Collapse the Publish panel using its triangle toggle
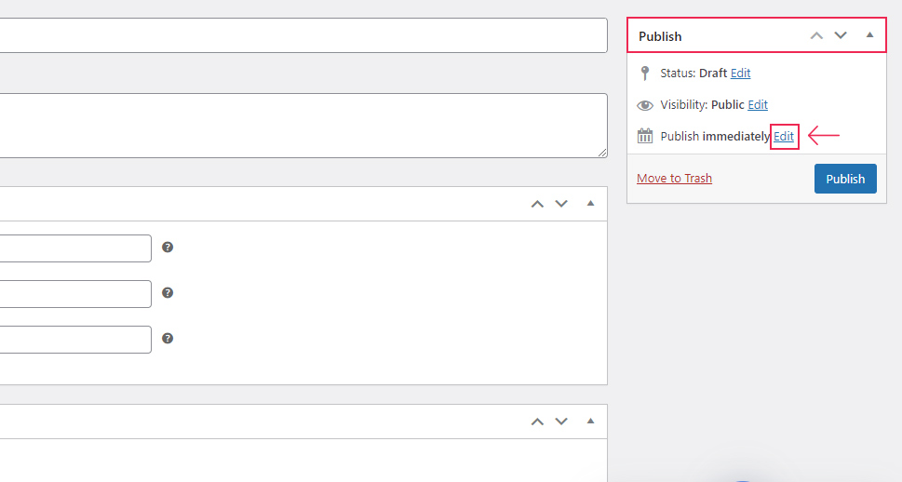 (x=869, y=35)
